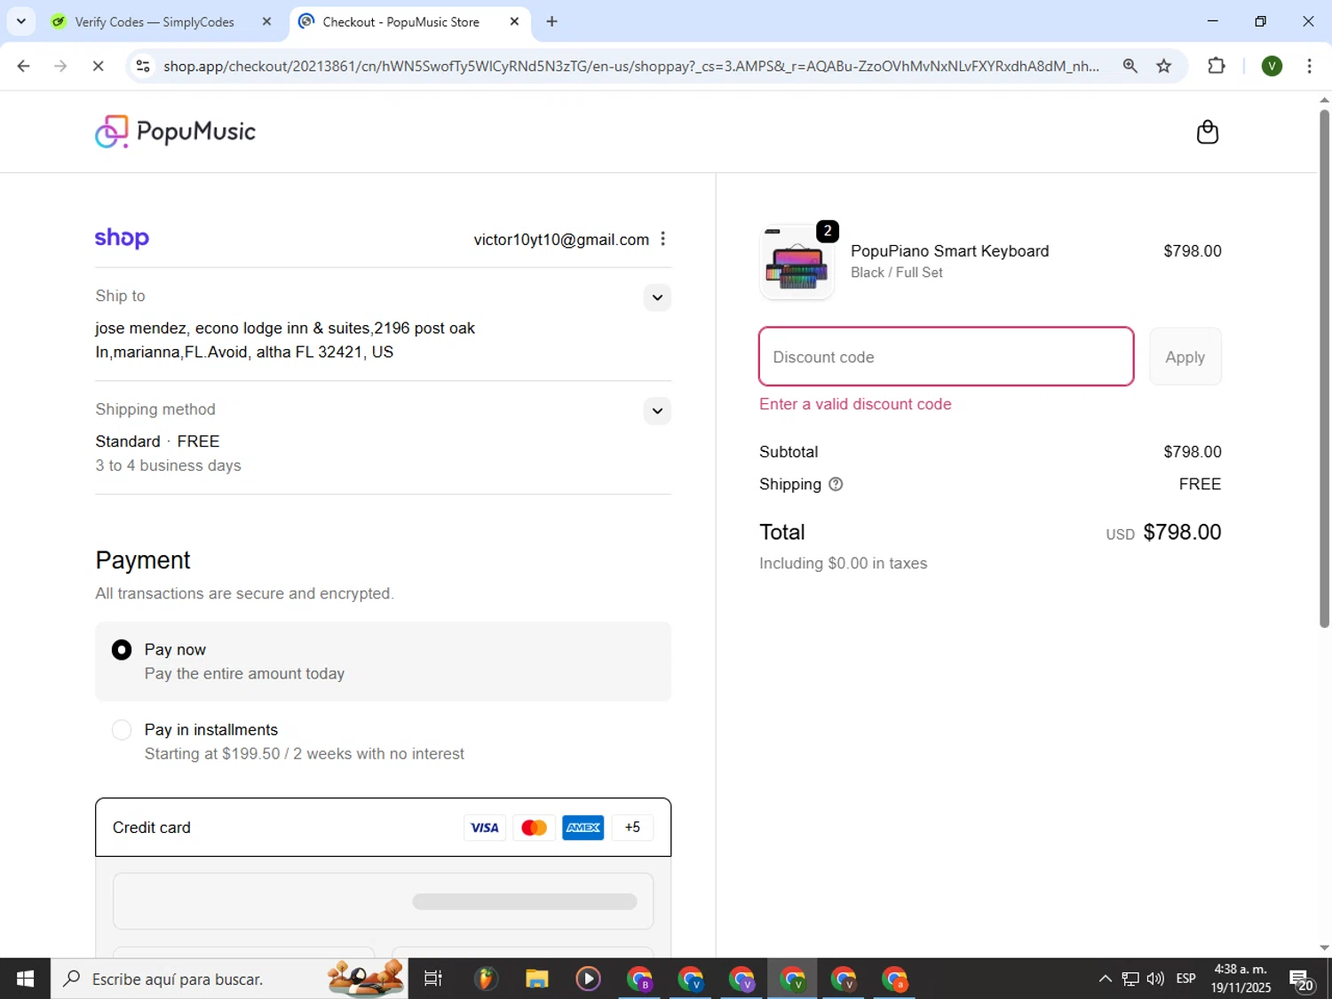Image resolution: width=1332 pixels, height=999 pixels.
Task: Click the Subtotal label
Action: (789, 452)
